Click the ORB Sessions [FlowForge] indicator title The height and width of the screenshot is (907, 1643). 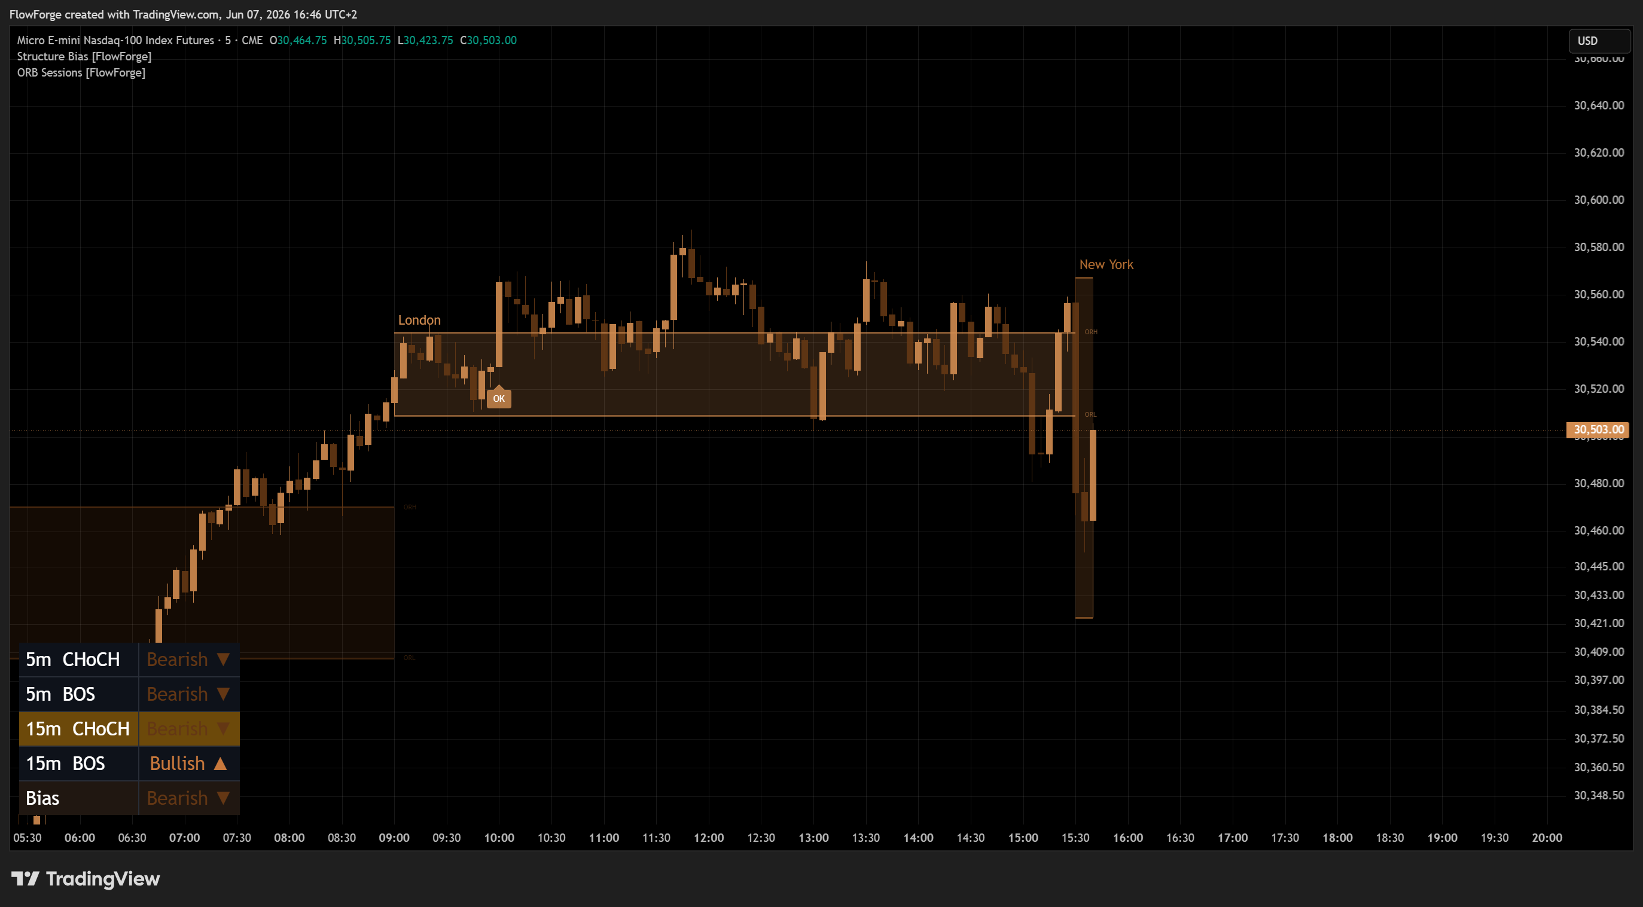81,72
